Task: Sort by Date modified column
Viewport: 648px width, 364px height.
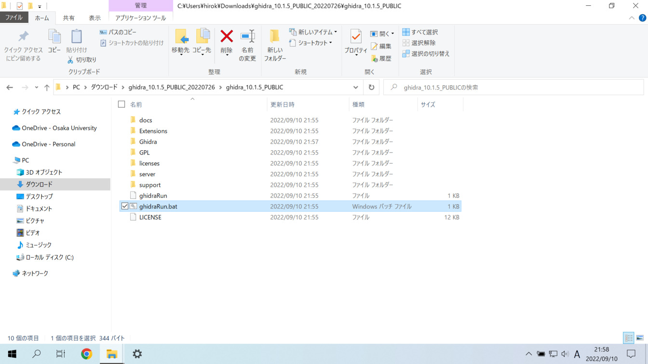Action: tap(308, 104)
